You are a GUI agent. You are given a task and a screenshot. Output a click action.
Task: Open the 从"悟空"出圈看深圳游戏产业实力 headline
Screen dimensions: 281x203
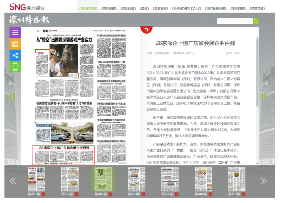pos(64,40)
